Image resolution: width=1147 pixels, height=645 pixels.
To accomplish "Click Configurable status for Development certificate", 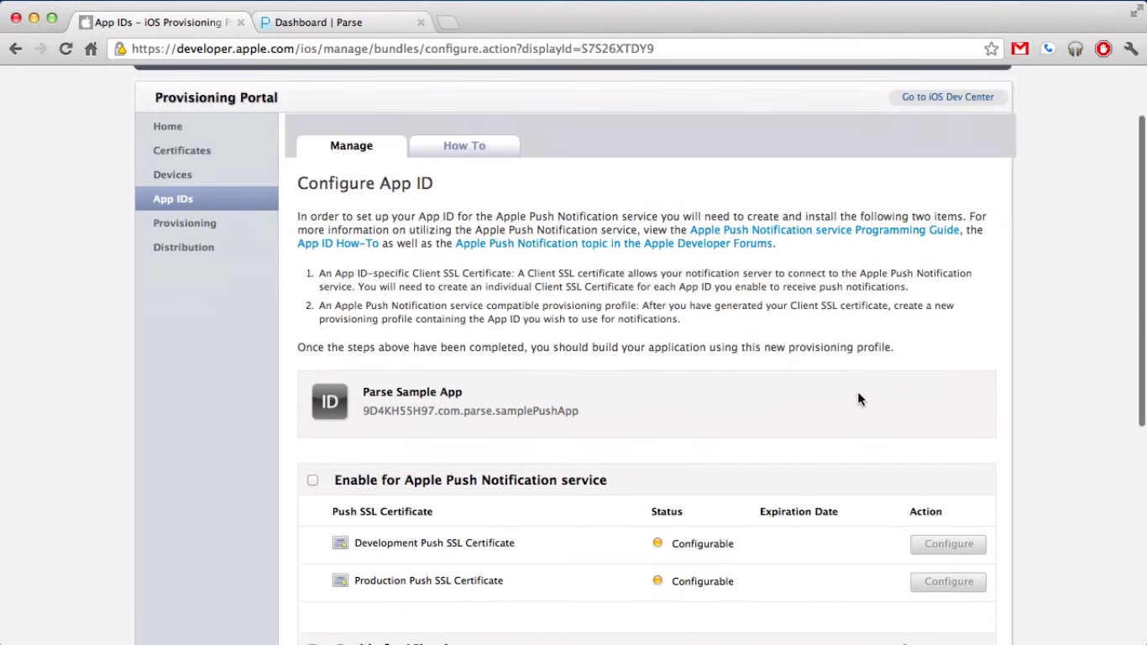I will 703,544.
